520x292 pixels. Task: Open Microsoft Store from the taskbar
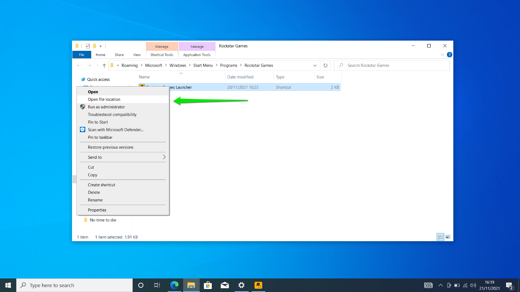[208, 285]
